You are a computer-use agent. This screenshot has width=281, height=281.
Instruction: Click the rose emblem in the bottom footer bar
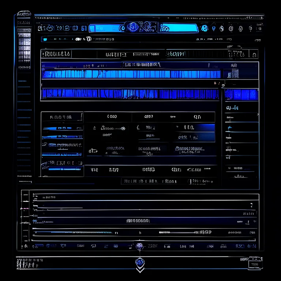(140, 262)
